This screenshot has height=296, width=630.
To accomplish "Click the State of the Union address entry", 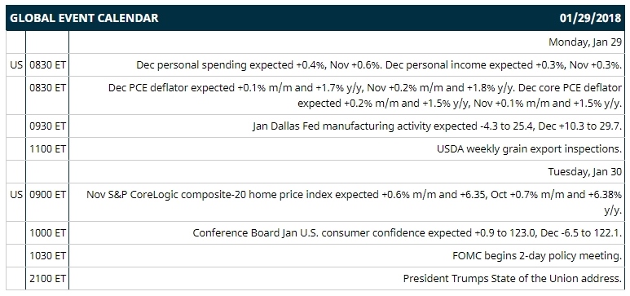I will pos(513,278).
